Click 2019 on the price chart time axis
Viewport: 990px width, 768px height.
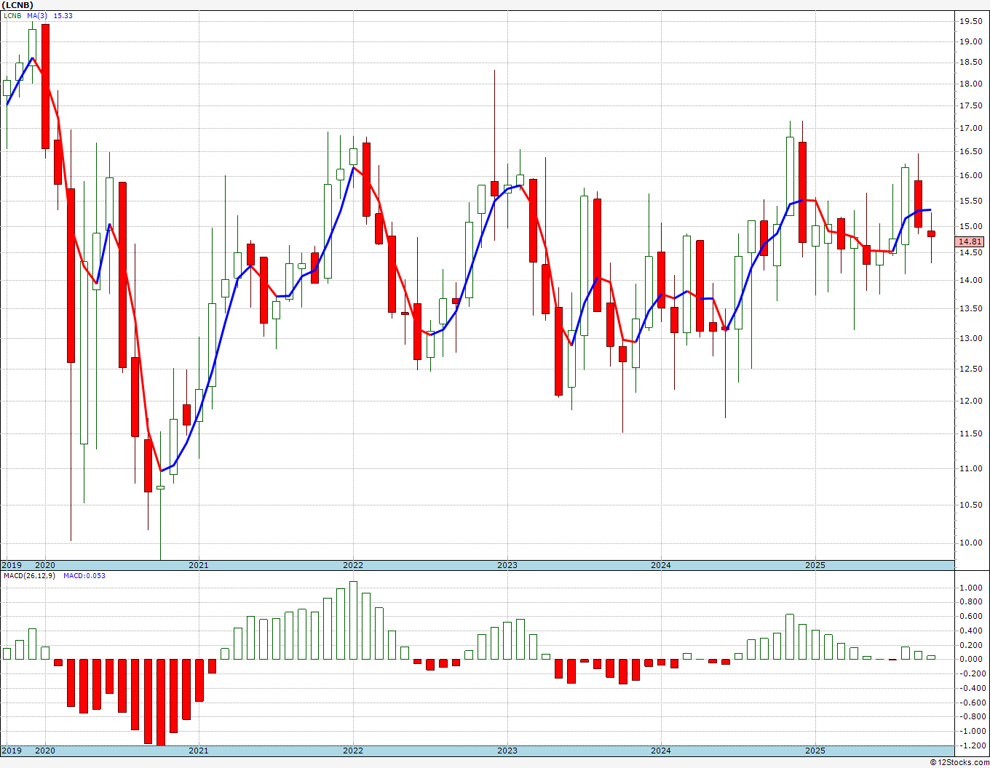11,565
